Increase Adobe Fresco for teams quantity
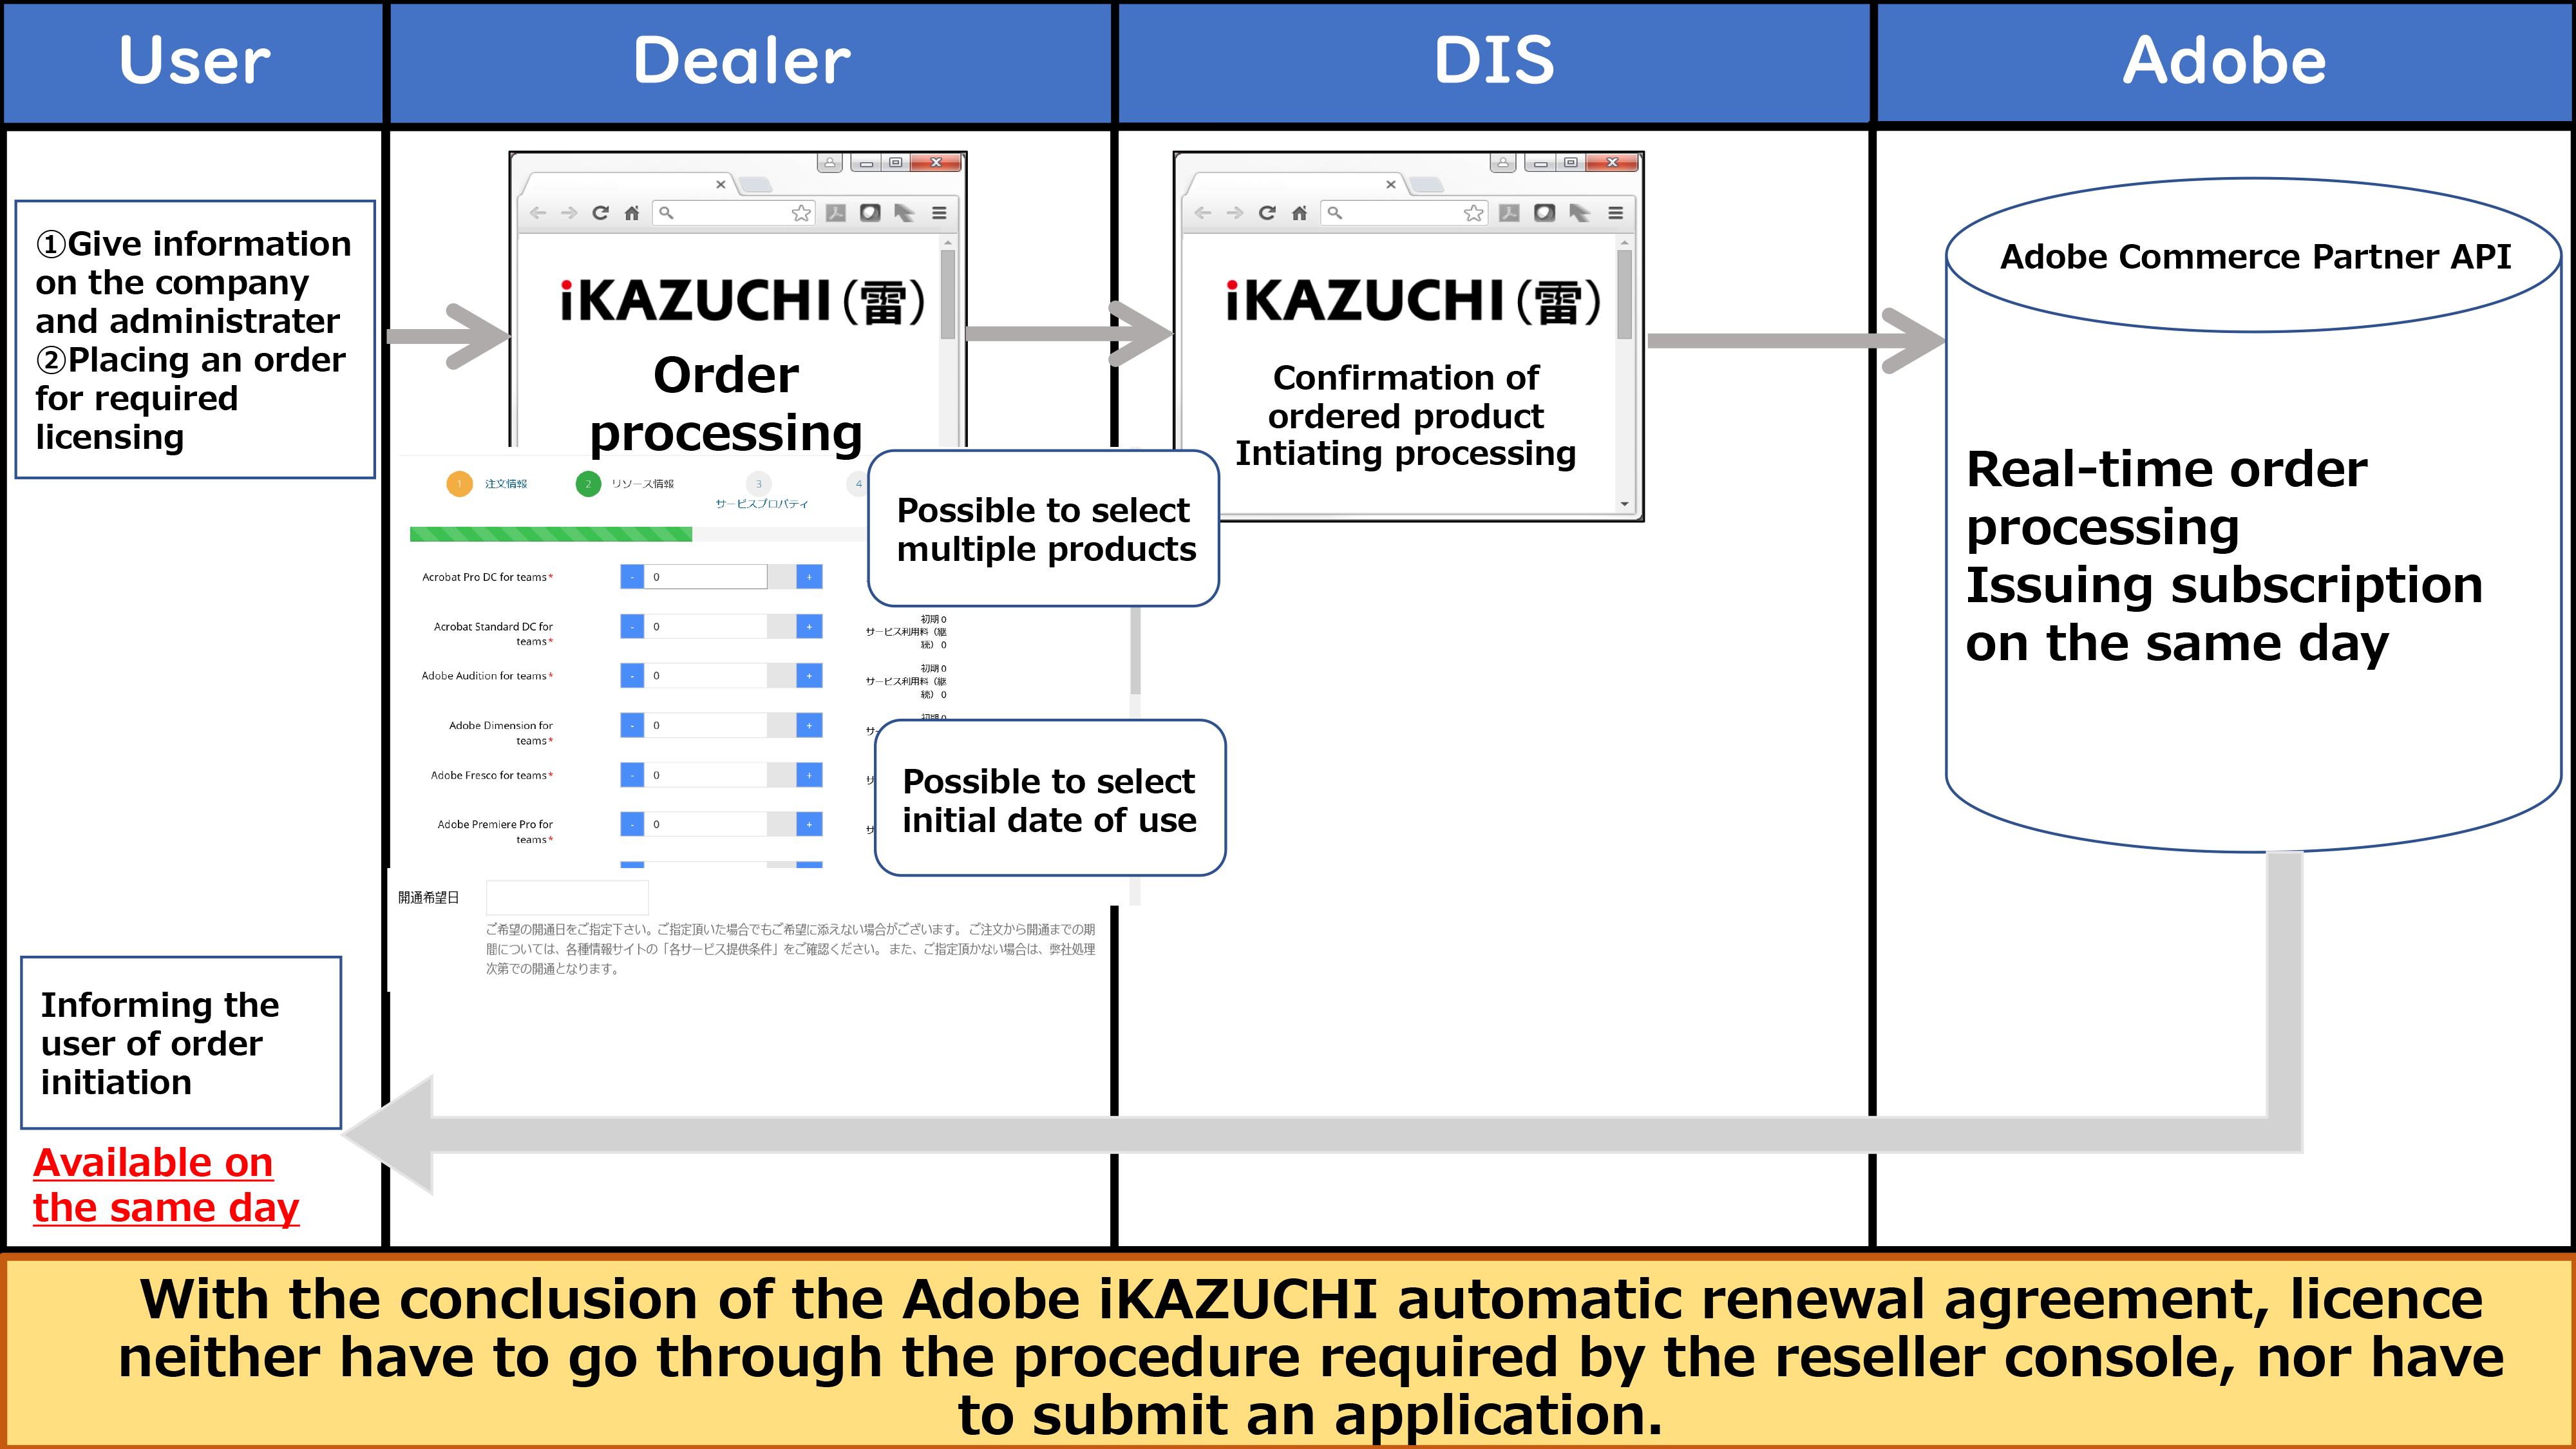Viewport: 2576px width, 1449px height. (809, 775)
